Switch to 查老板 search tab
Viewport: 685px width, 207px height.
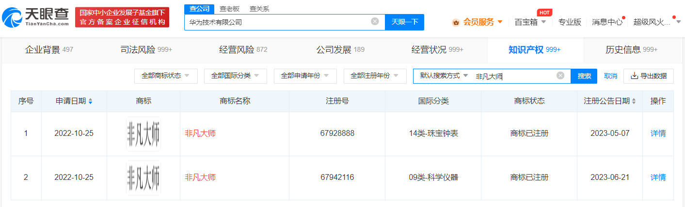click(x=229, y=9)
